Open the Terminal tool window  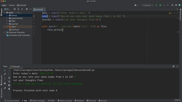pos(91,101)
